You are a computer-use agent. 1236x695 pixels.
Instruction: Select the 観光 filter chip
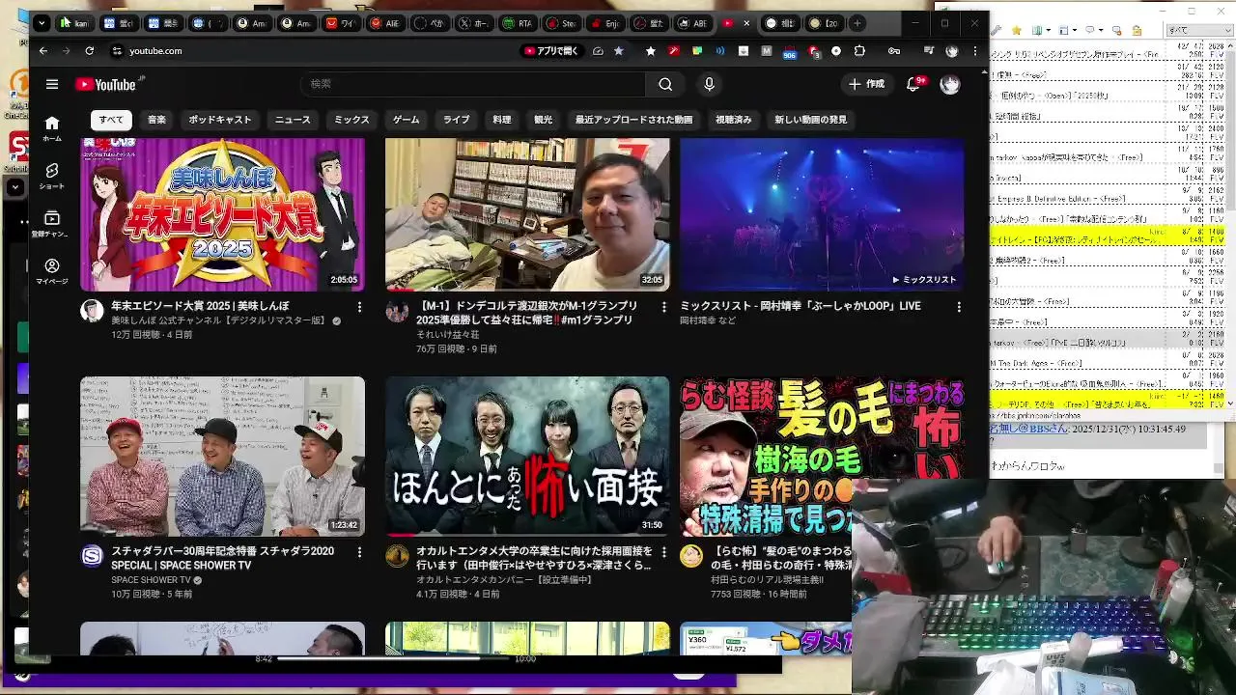pyautogui.click(x=544, y=120)
